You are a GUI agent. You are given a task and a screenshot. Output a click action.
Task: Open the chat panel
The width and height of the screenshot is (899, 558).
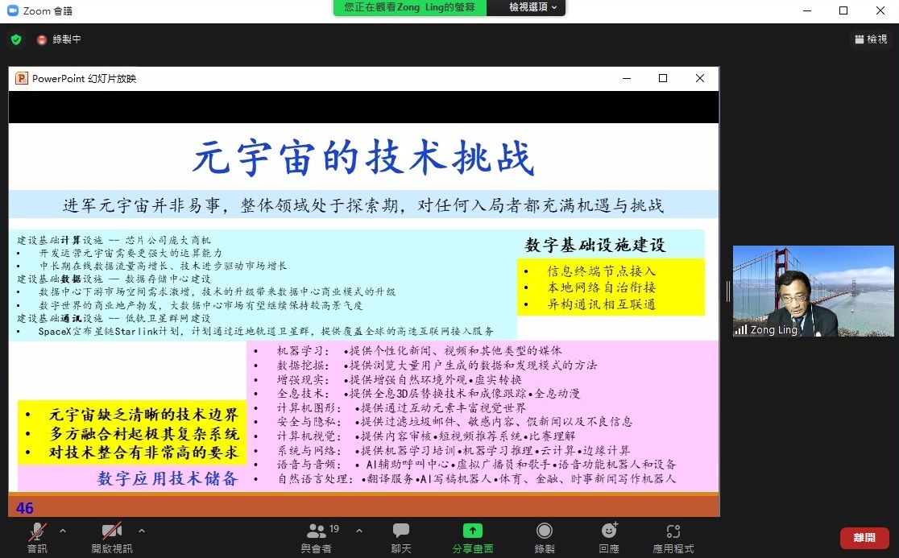click(401, 531)
